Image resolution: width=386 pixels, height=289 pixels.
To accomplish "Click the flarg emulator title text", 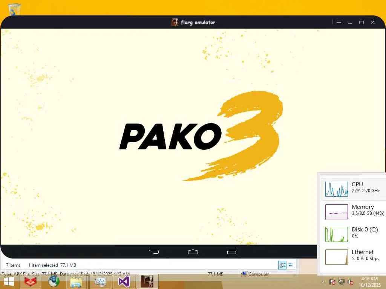I will click(198, 22).
